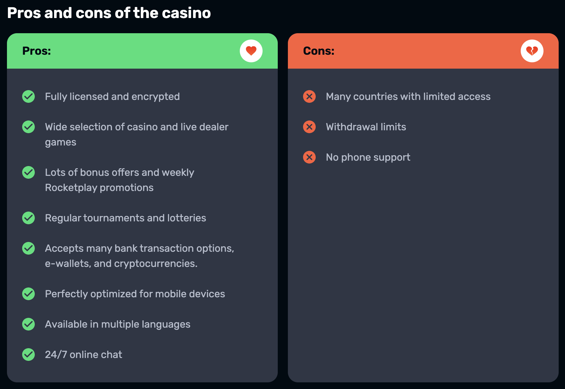
Task: Click checkmark next to Perfectly optimized for mobile
Action: point(28,294)
